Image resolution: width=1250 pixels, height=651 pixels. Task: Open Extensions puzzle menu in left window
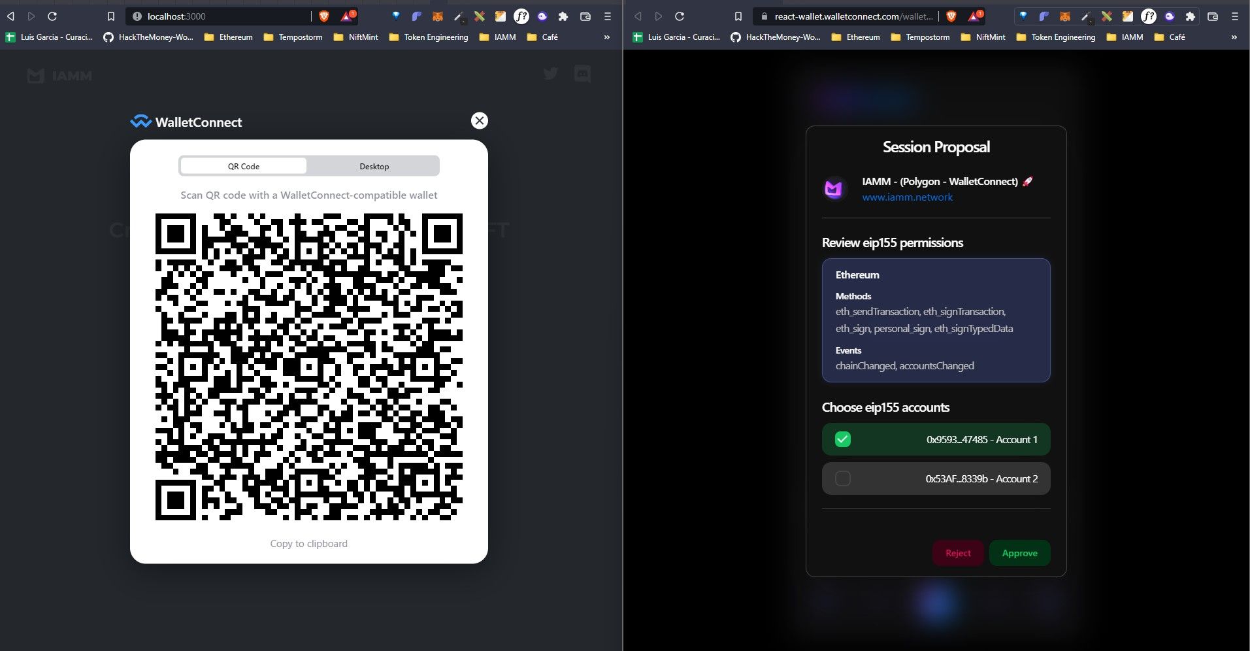coord(563,16)
